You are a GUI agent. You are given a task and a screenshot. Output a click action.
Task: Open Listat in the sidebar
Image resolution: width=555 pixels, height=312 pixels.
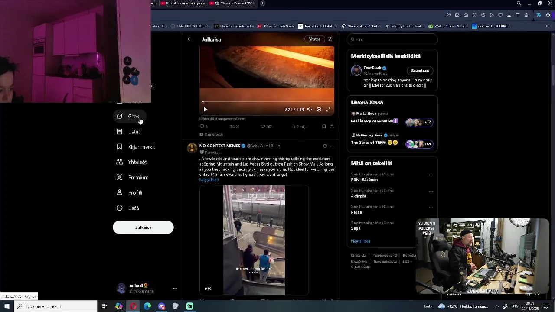coord(128,132)
